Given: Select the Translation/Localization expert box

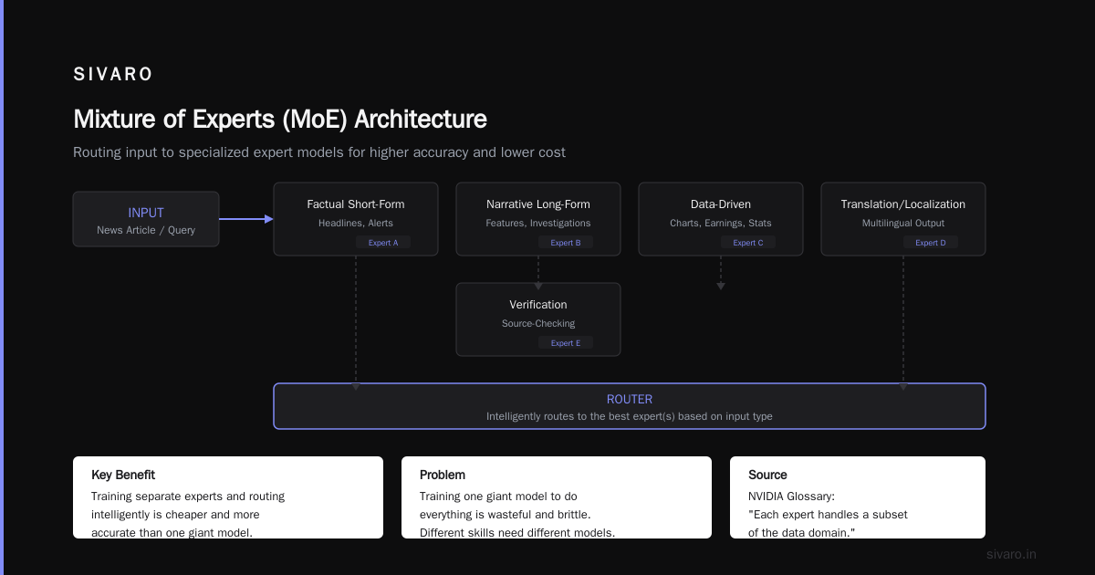Looking at the screenshot, I should pos(903,219).
